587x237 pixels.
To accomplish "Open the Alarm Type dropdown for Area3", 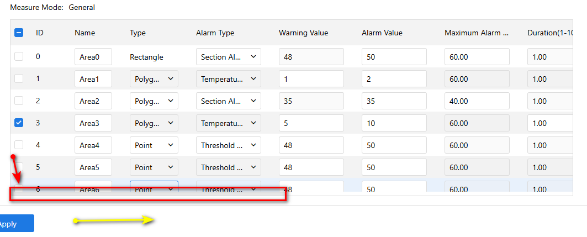I will pos(229,123).
